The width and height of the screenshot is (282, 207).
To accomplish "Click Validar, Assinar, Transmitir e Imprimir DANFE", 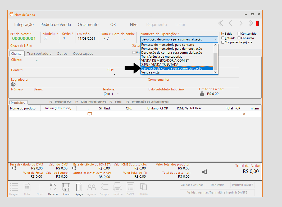I will (x=217, y=192).
